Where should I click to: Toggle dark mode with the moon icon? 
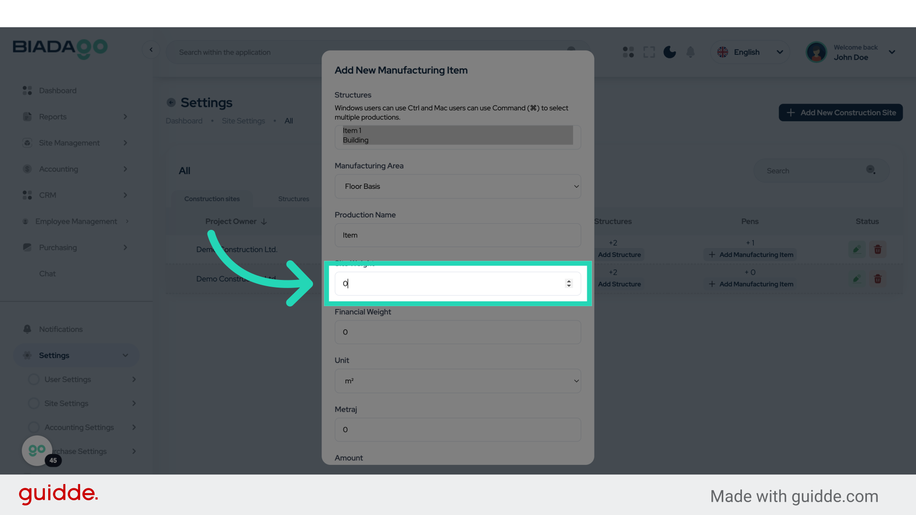669,52
